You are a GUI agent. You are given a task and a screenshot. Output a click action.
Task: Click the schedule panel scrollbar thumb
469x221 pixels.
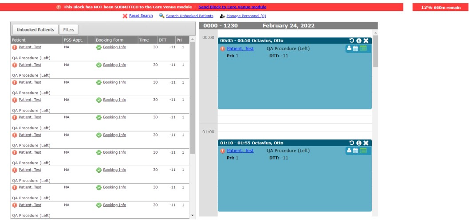point(375,51)
